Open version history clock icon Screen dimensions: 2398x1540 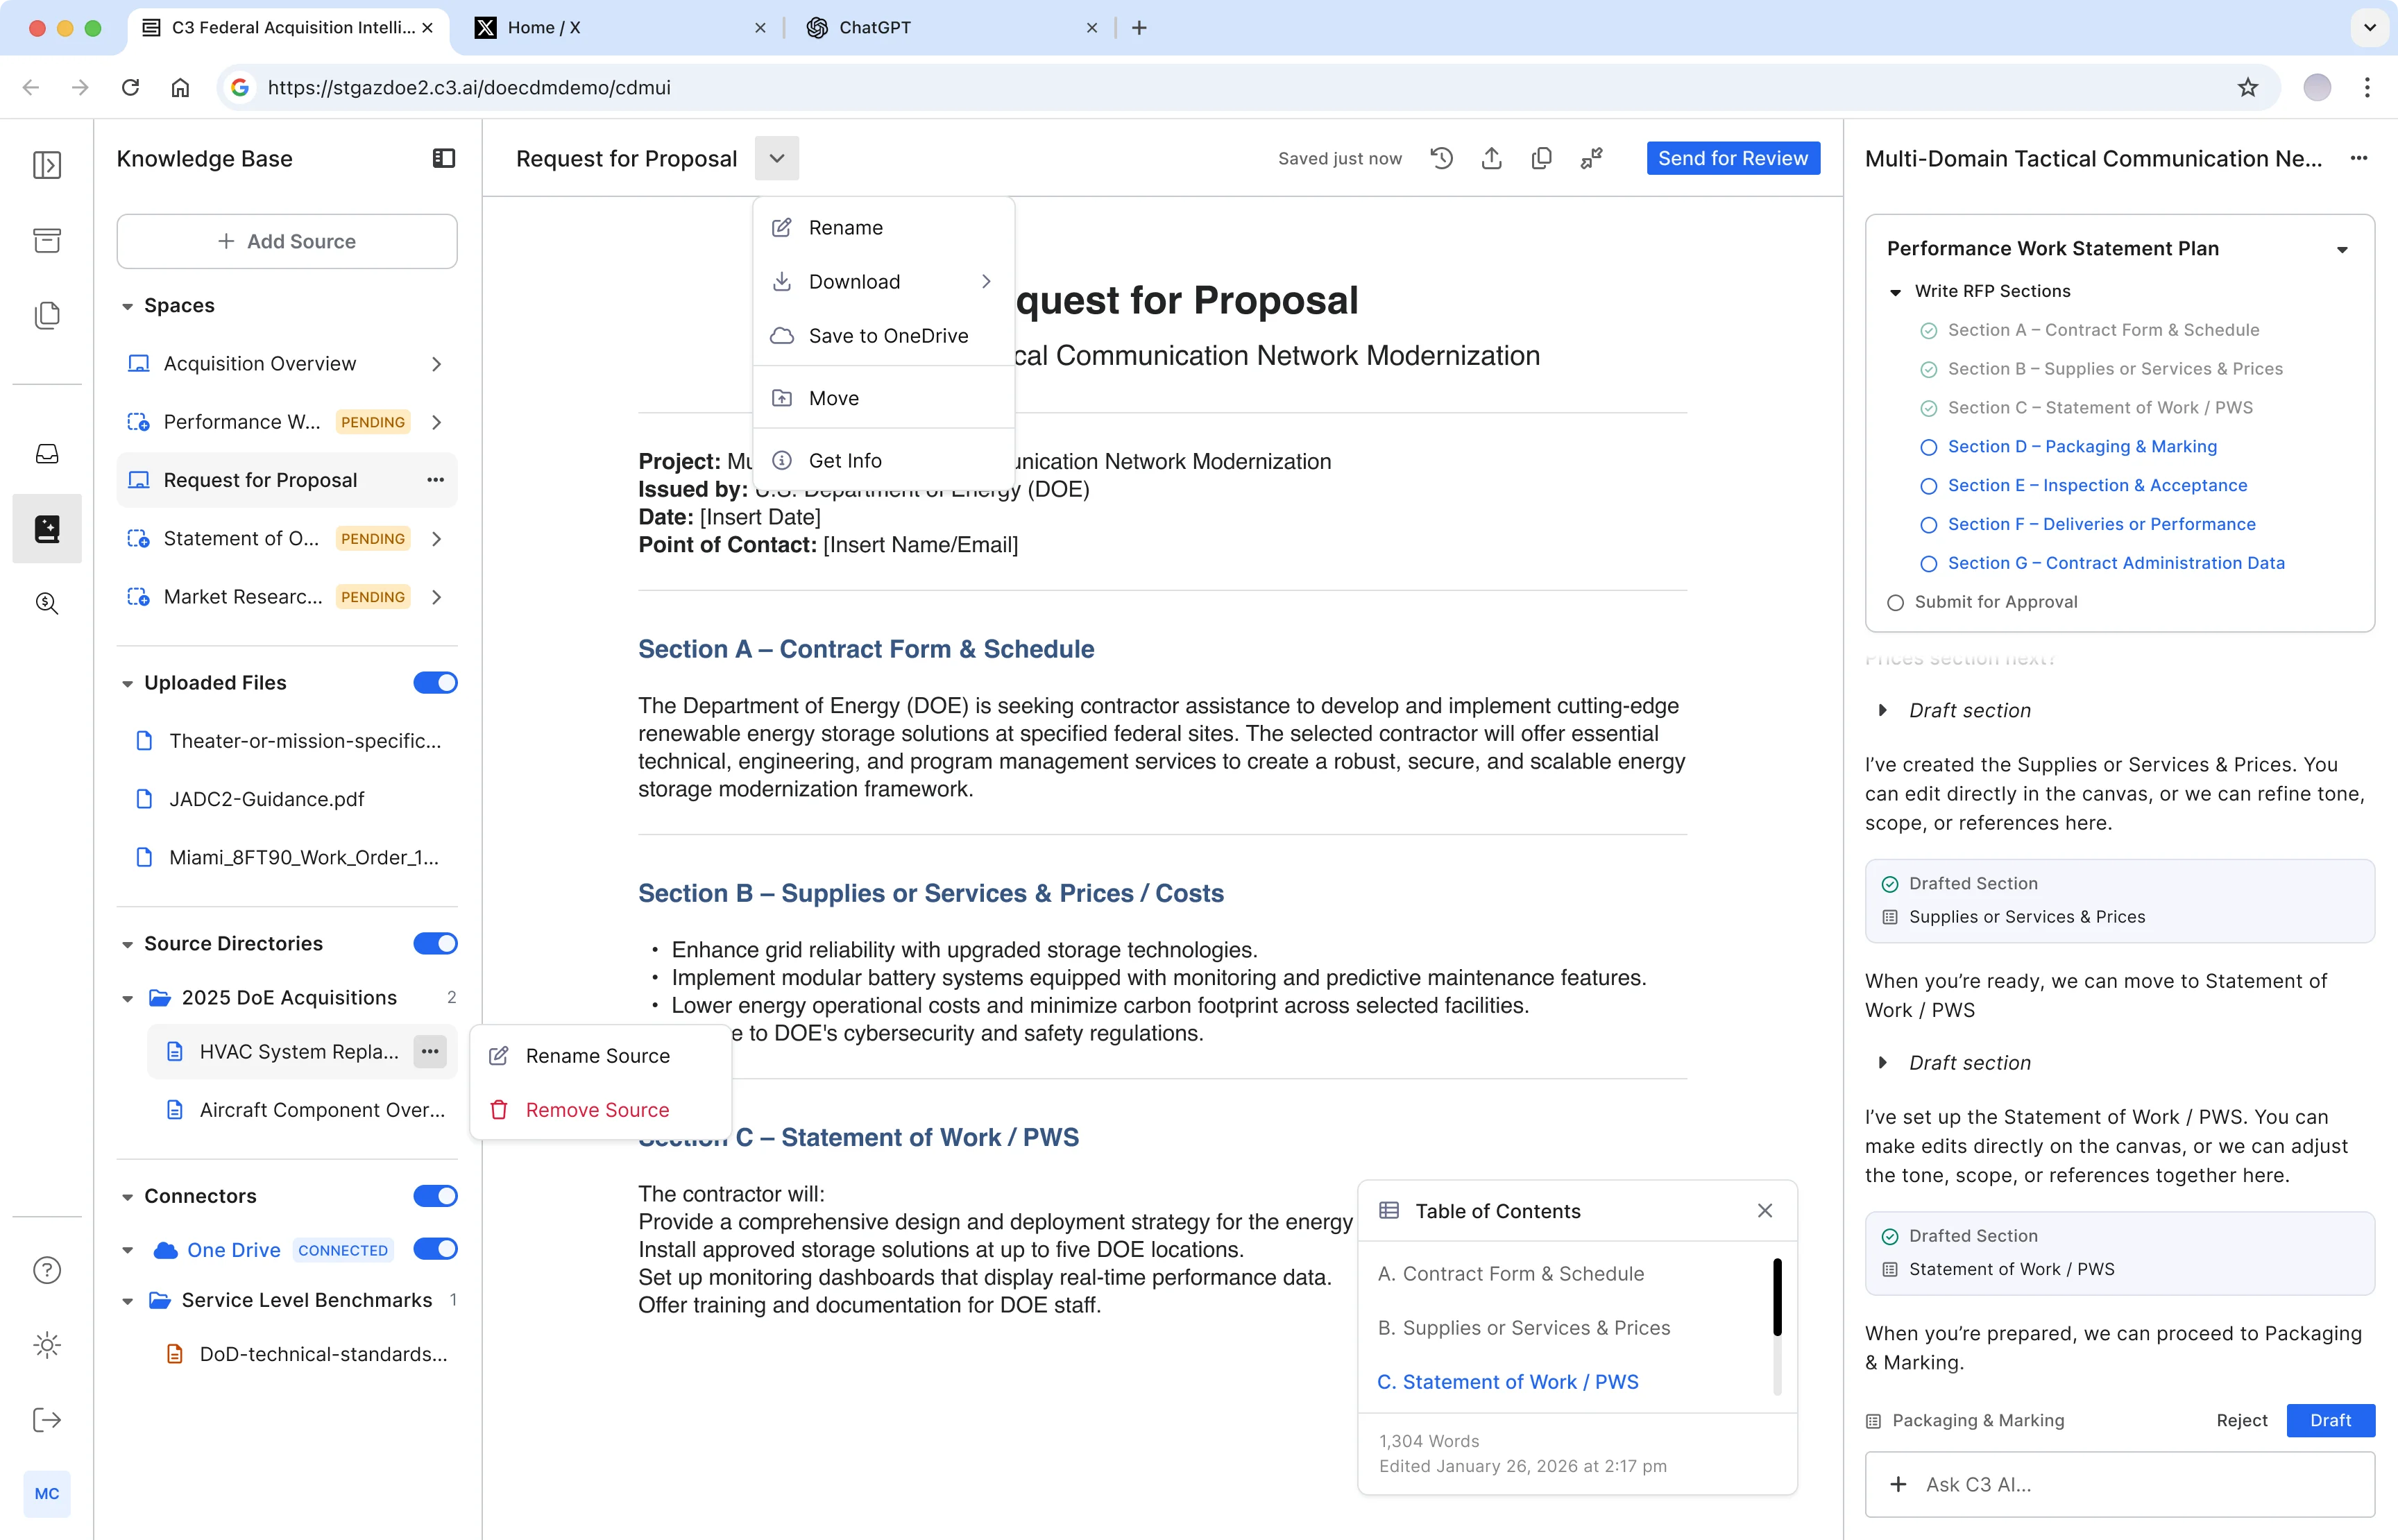tap(1441, 158)
